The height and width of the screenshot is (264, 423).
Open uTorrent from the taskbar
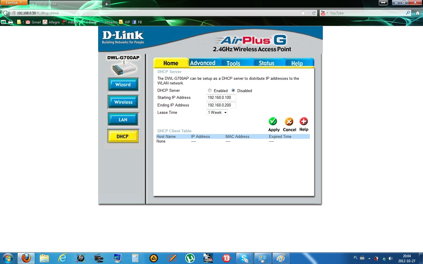190,258
